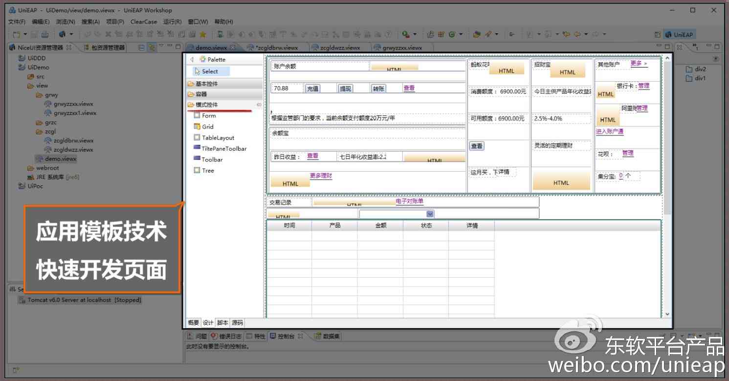This screenshot has height=381, width=729.
Task: Click the 更多理财 link
Action: pos(321,176)
